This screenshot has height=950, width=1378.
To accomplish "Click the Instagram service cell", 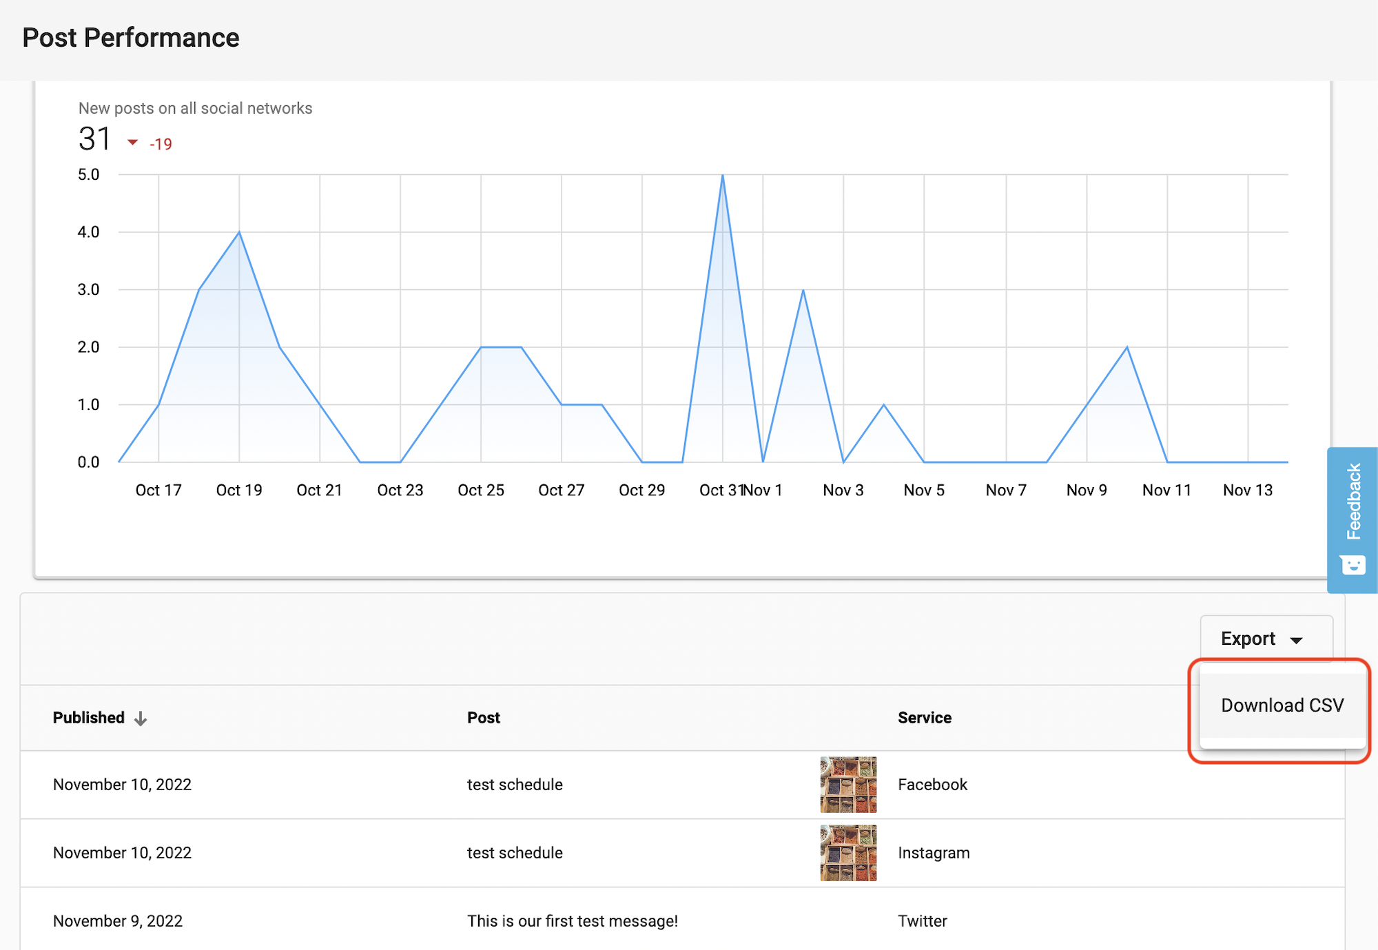I will click(934, 853).
